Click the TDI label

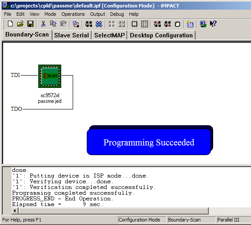pos(15,75)
